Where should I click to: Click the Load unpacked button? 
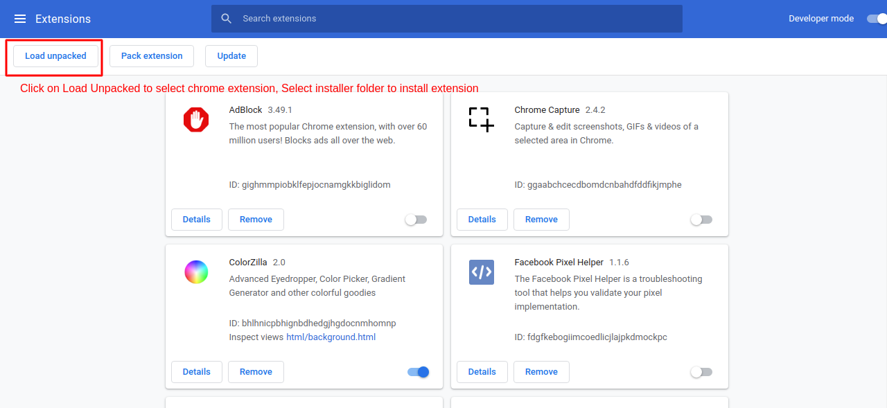[x=55, y=56]
